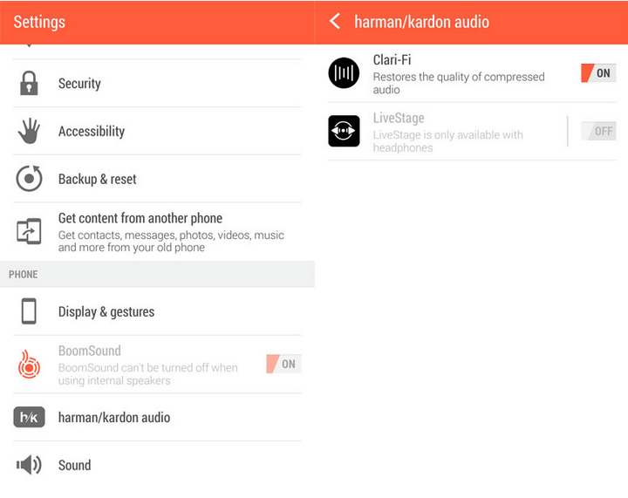Open Backup & reset settings
This screenshot has width=628, height=498.
coord(157,179)
